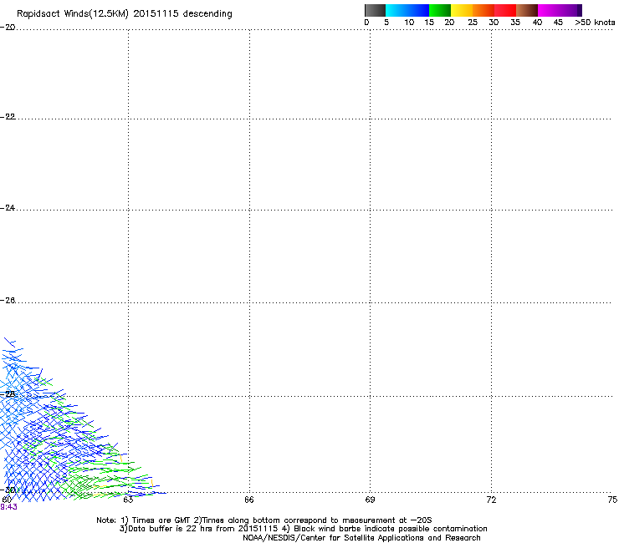Click the '72' longitude label
Viewport: 619px width, 543px height.
coord(491,500)
